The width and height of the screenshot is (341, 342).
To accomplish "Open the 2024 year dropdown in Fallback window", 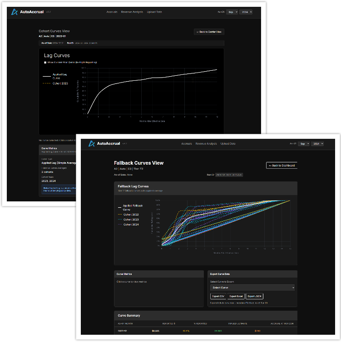I will tap(317, 144).
